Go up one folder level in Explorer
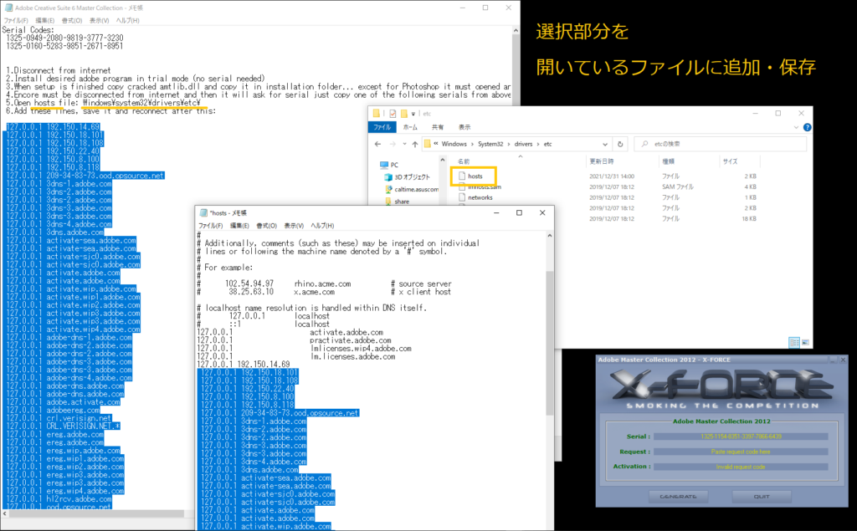Viewport: 857px width, 531px height. [x=415, y=144]
